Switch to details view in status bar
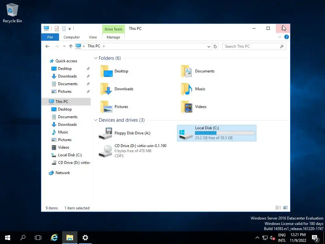The image size is (325, 244). click(x=278, y=208)
